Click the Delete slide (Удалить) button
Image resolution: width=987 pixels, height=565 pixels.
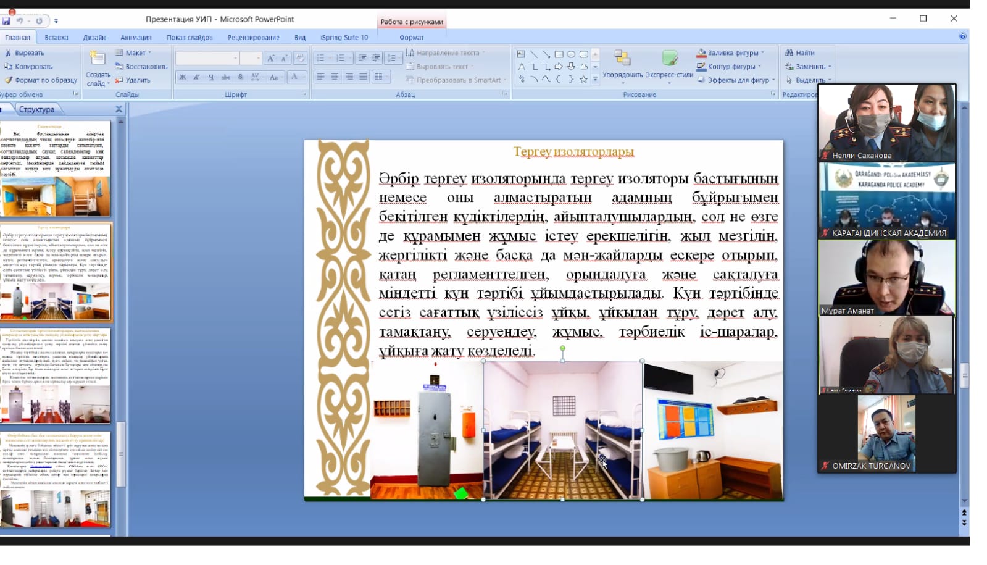tap(133, 80)
